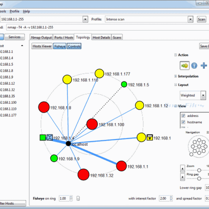The width and height of the screenshot is (209, 209).
Task: Click the Target input field
Action: click(41, 19)
